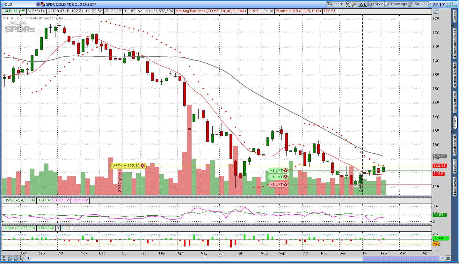
Task: Open the Level II side tab
Action: point(455,166)
